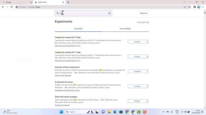Open the clock and date in the taskbar

tap(196, 112)
